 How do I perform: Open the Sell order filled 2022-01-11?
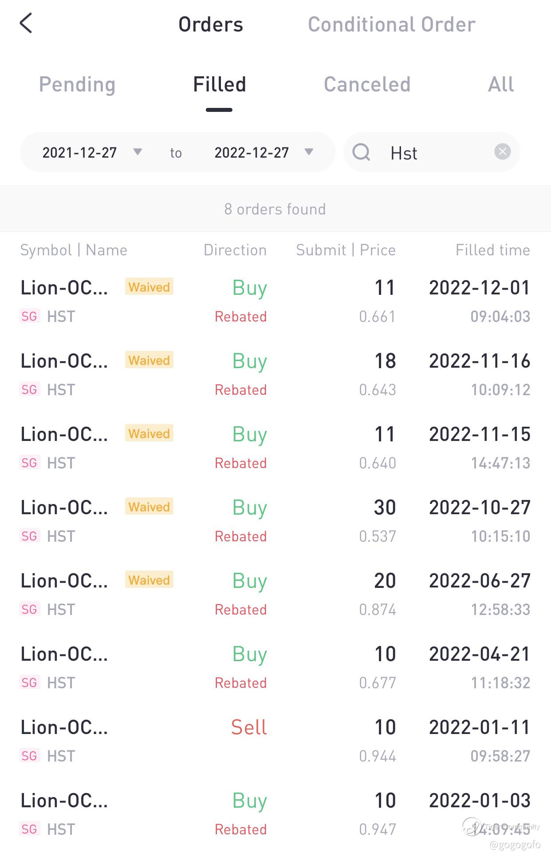pyautogui.click(x=275, y=741)
